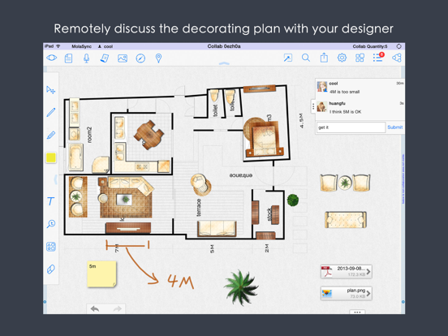The image size is (448, 336).
Task: Select the thick marker pen tool
Action: (51, 135)
